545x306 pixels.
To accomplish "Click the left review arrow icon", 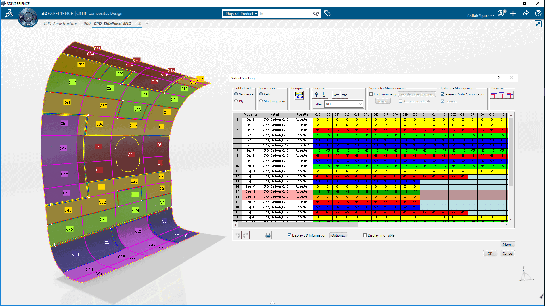I will pyautogui.click(x=336, y=95).
